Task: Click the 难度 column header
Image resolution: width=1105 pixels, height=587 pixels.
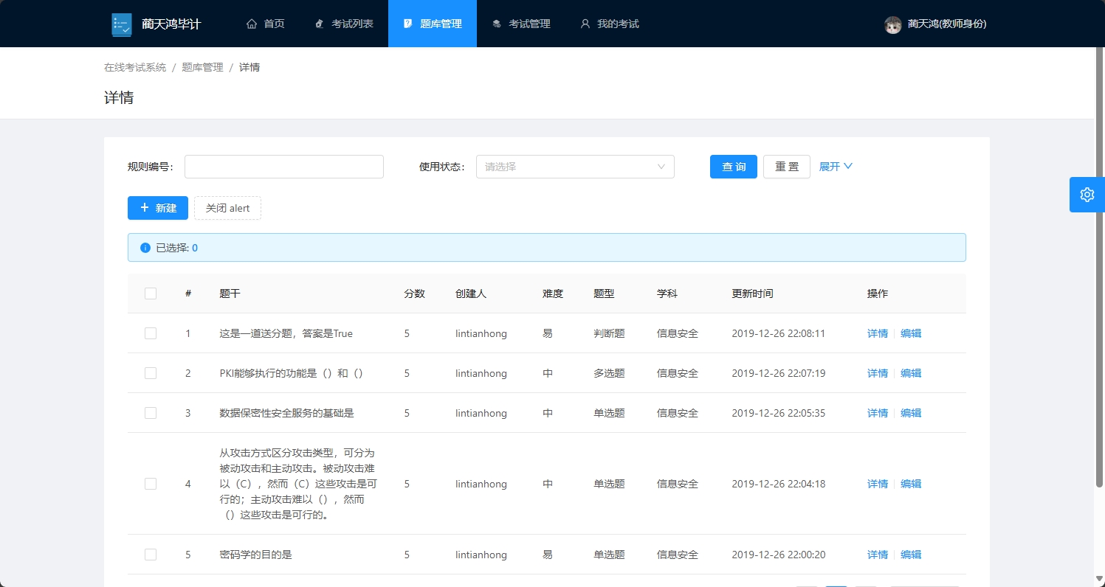Action: click(553, 293)
